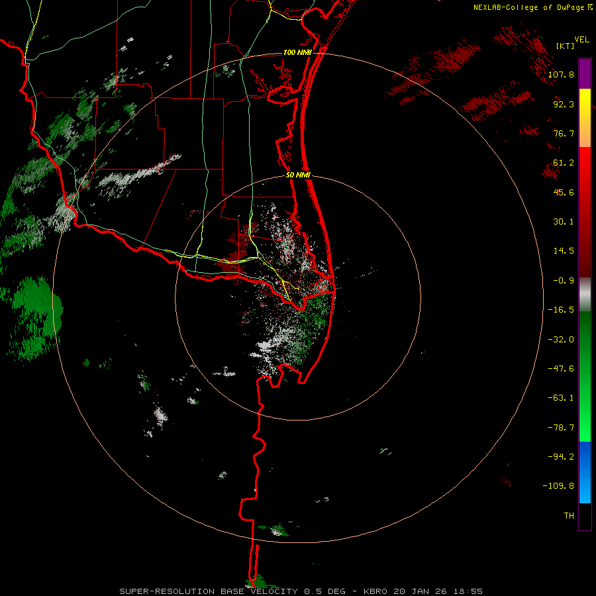596x596 pixels.
Task: Pick the purple segment of the velocity scale
Action: point(585,74)
